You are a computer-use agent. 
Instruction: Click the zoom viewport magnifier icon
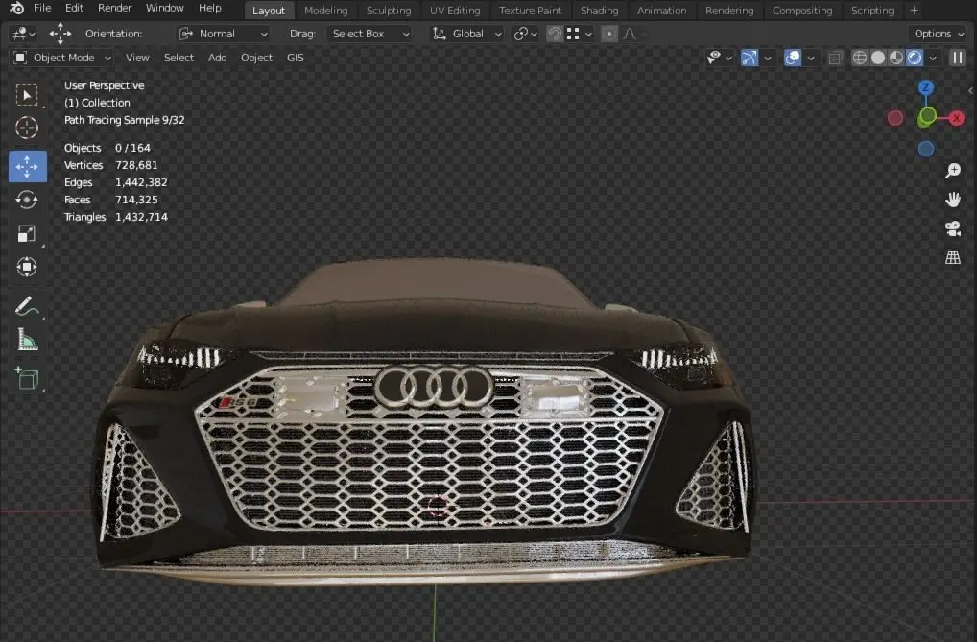coord(953,171)
